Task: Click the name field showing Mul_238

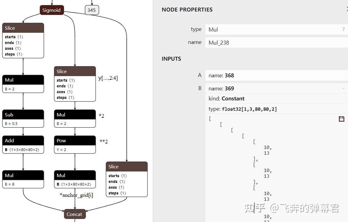Action: pos(276,42)
